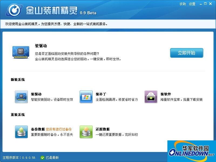Click the text 您是否正面临驱动安装失败导致的各种问题?
This screenshot has width=216, height=162.
click(67, 53)
